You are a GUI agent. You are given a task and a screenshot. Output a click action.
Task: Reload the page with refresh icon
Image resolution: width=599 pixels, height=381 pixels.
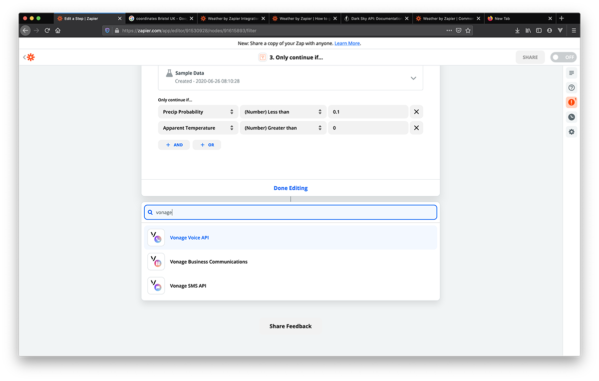[x=47, y=30]
